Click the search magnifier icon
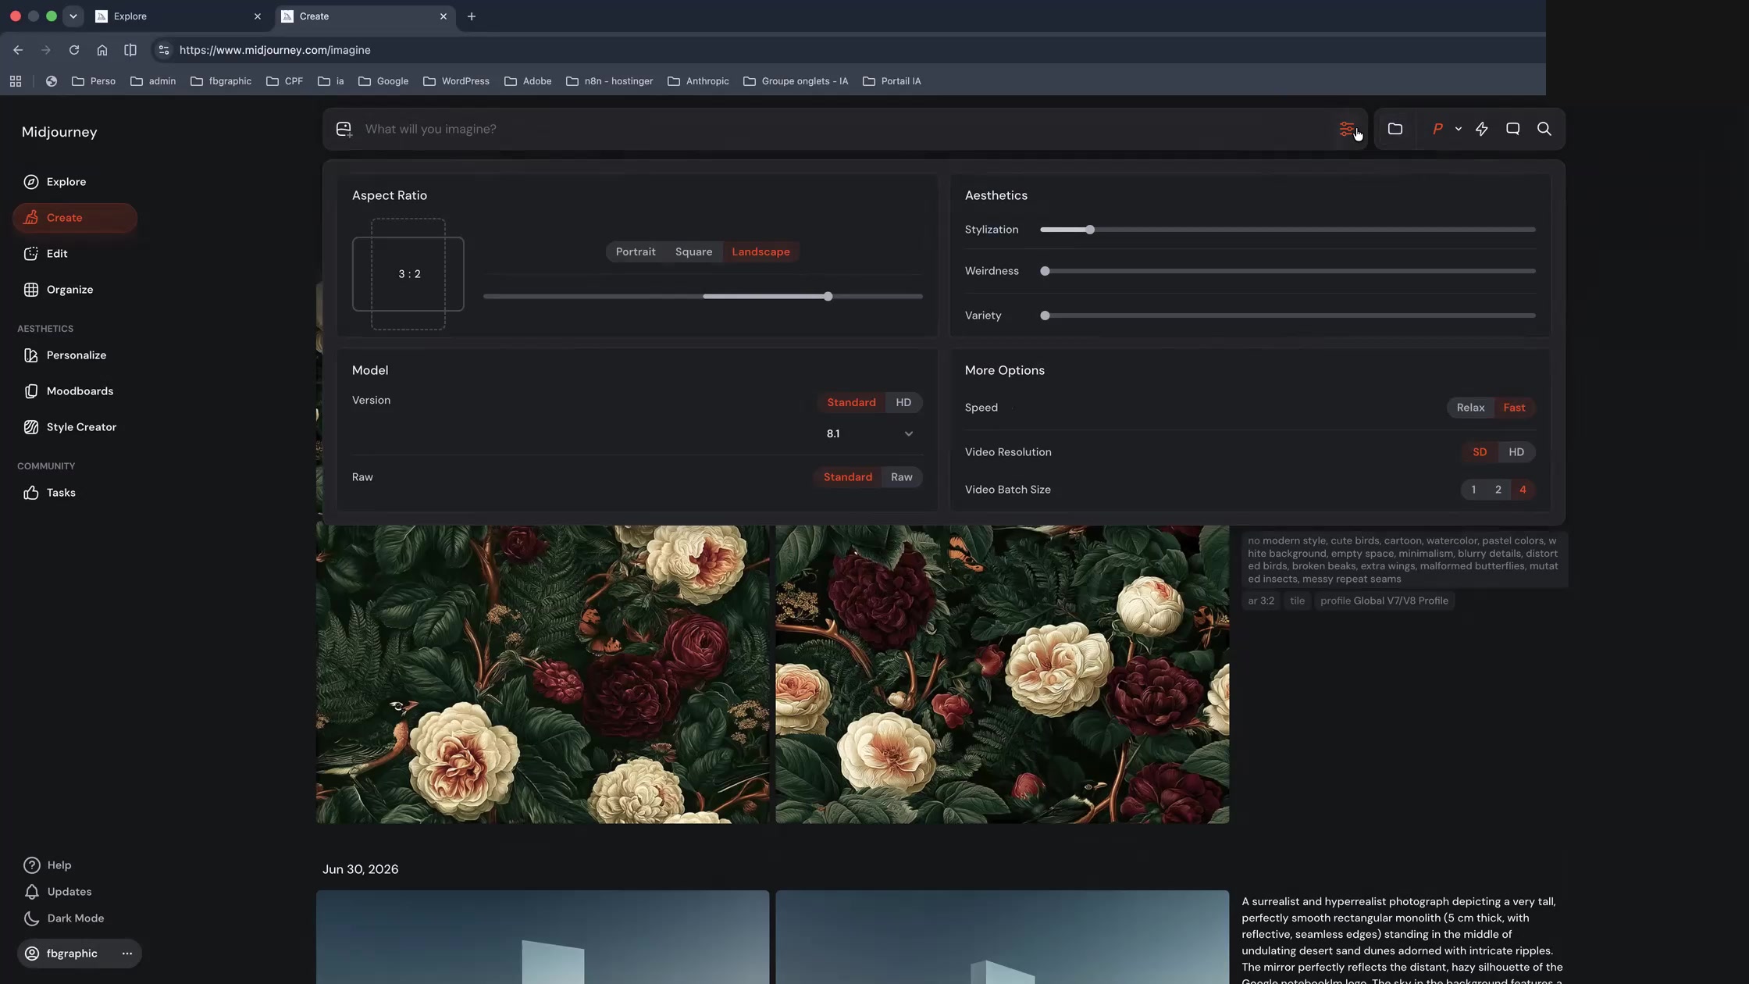 coord(1544,129)
